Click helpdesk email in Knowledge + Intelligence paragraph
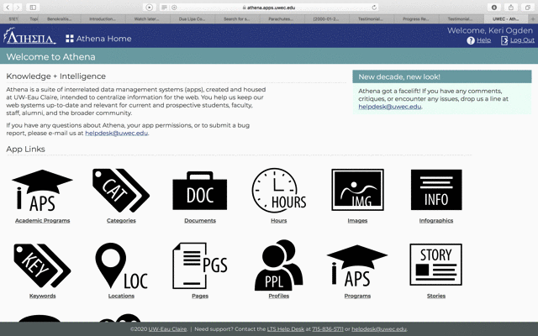Screen dimensions: 538x336 click(116, 133)
